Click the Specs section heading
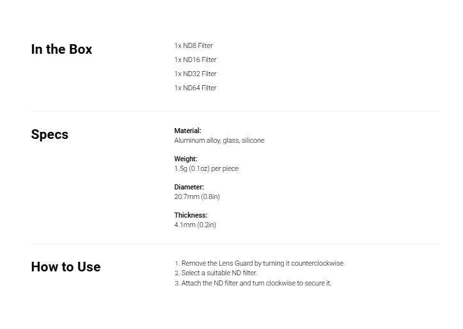 click(50, 134)
